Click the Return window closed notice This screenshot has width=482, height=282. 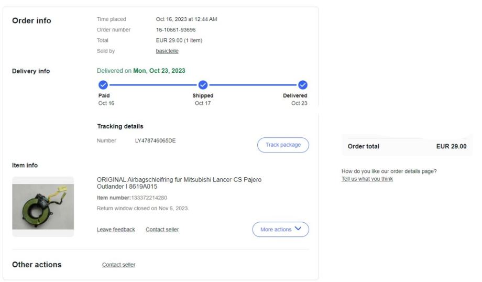coord(143,208)
